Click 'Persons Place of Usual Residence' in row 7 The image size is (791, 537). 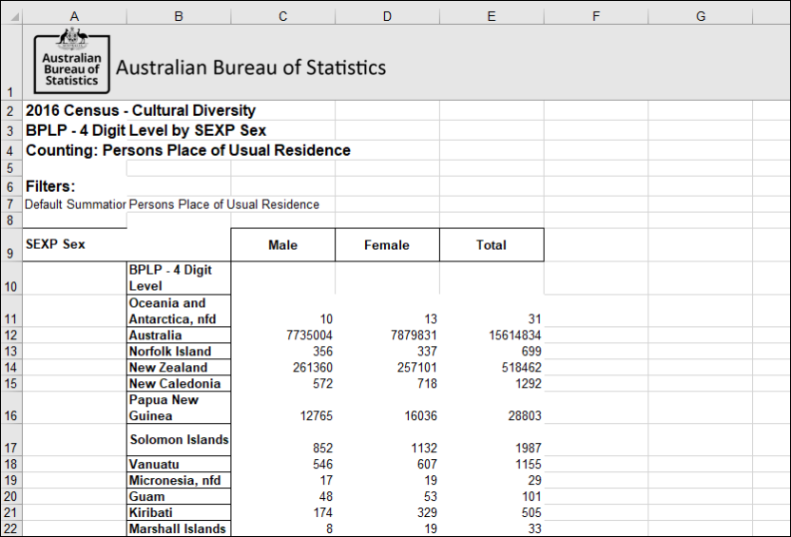pyautogui.click(x=224, y=204)
